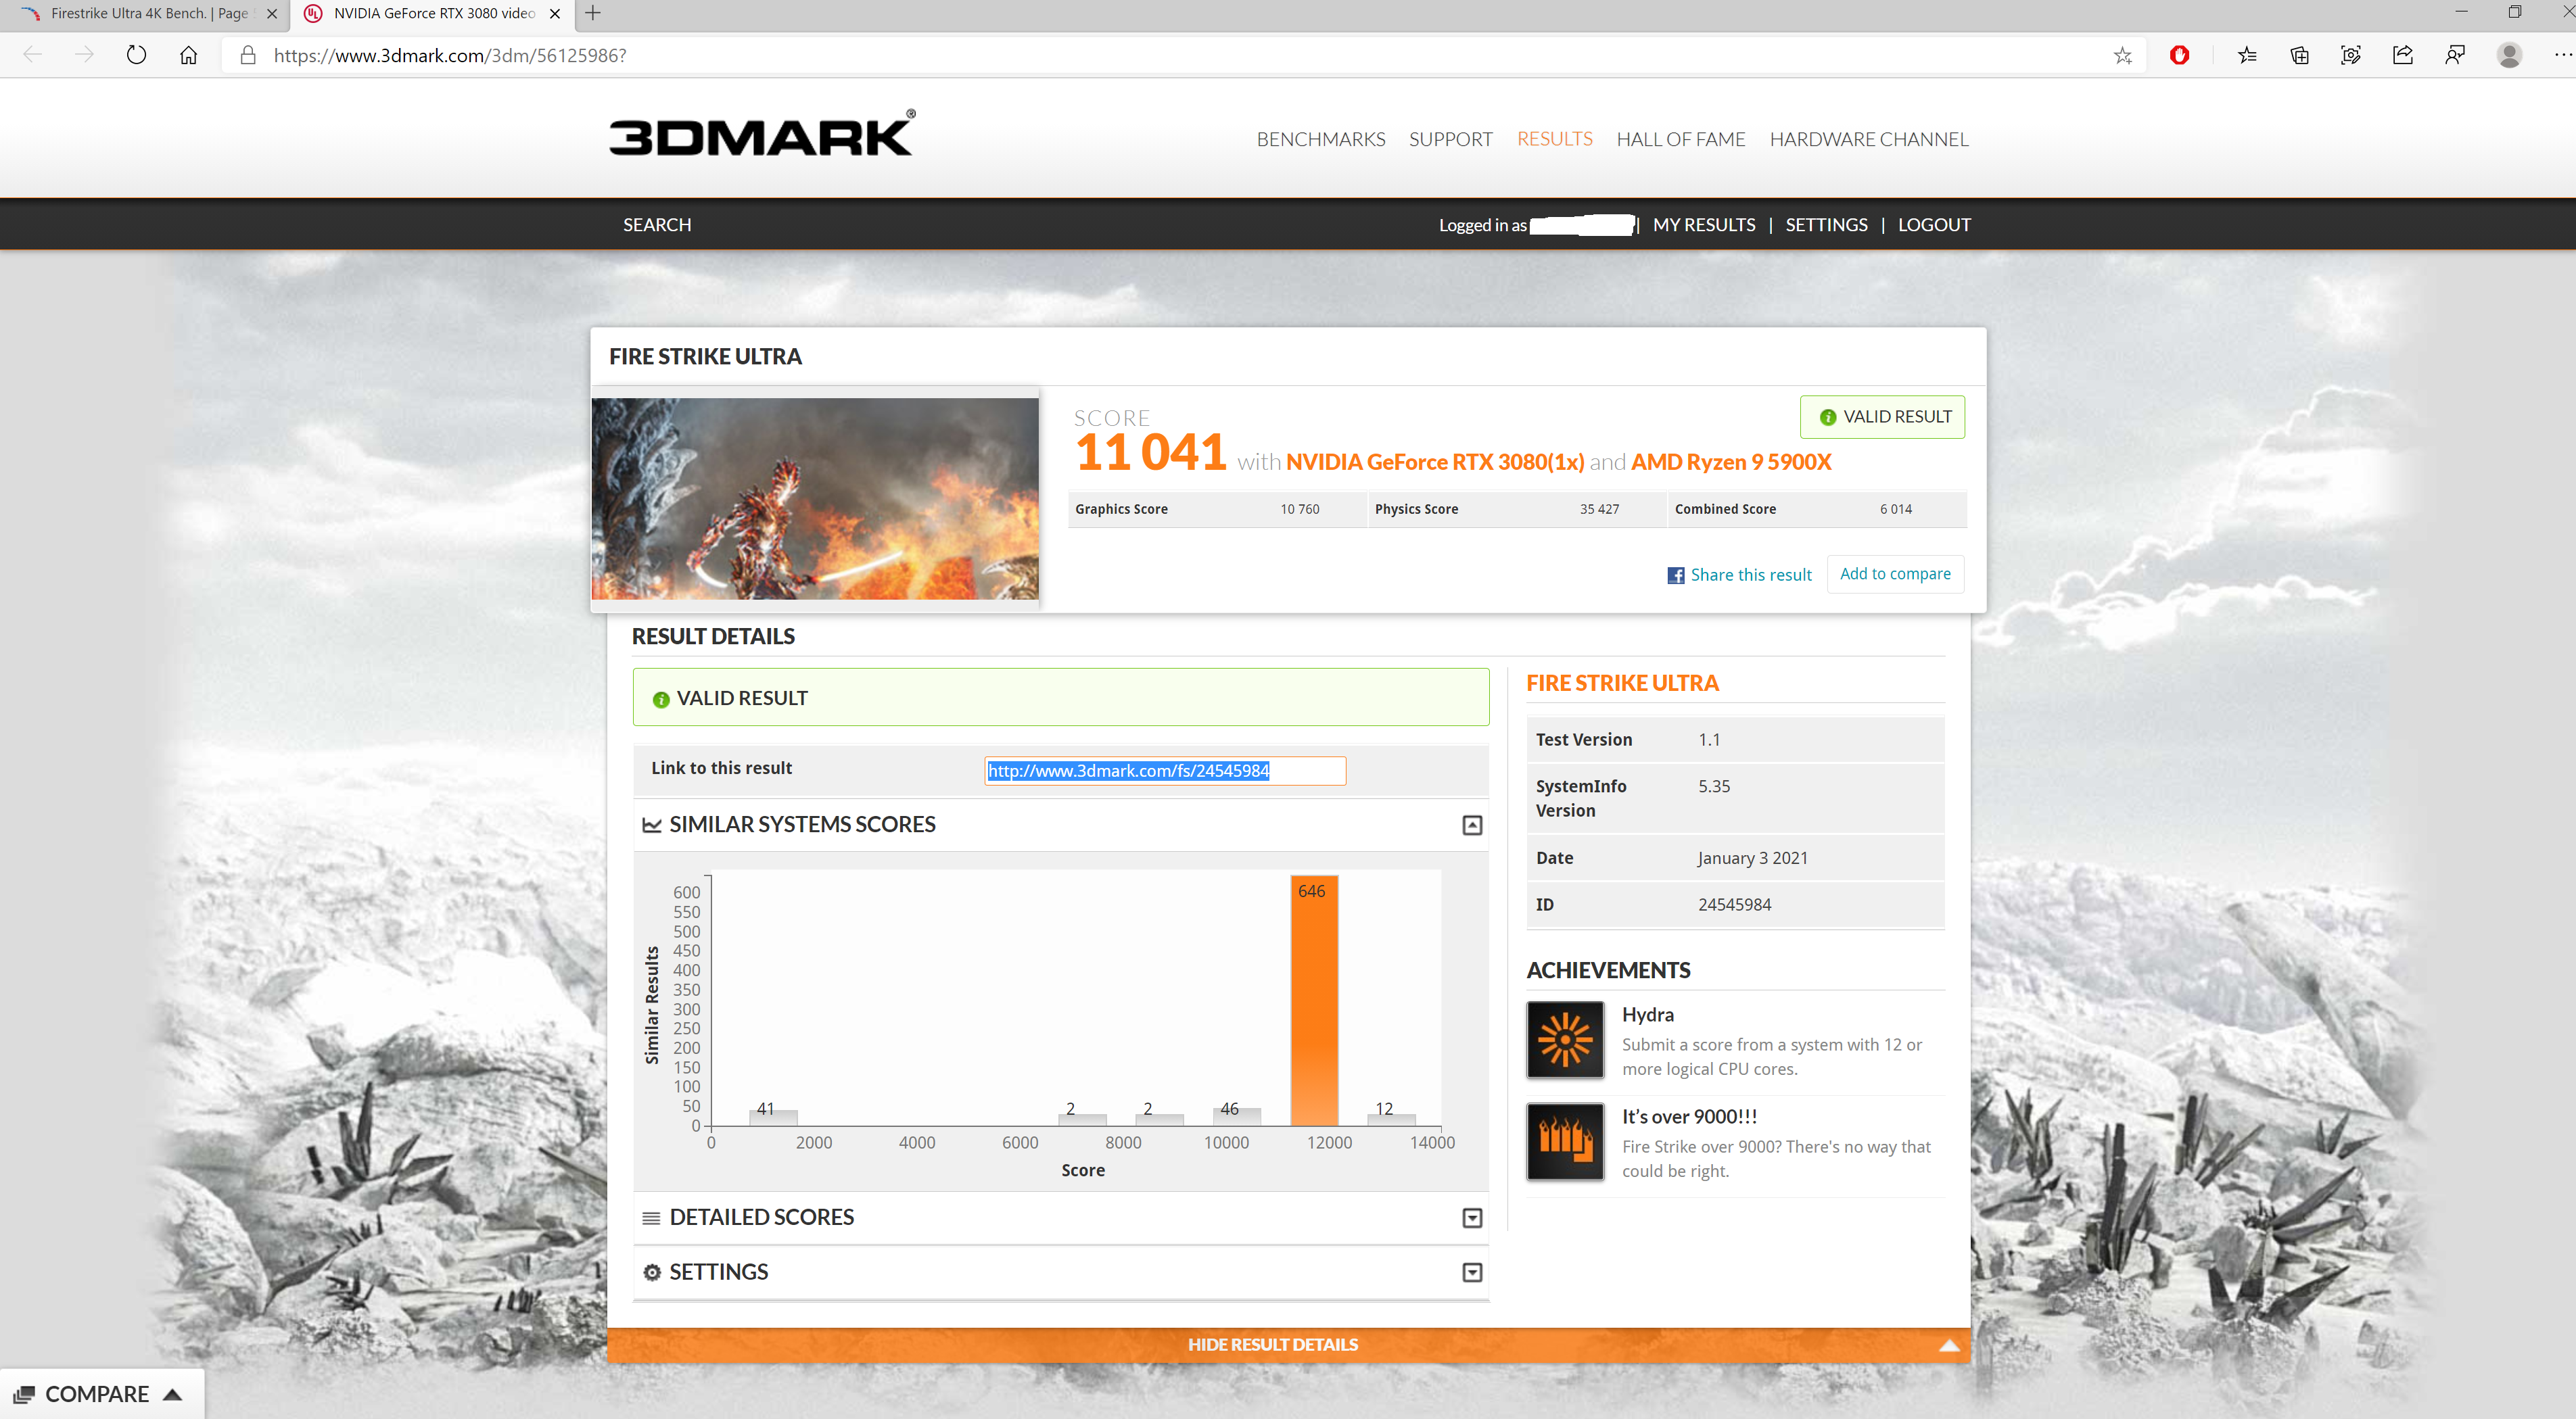Click the Add to compare button
The width and height of the screenshot is (2576, 1419).
tap(1894, 573)
